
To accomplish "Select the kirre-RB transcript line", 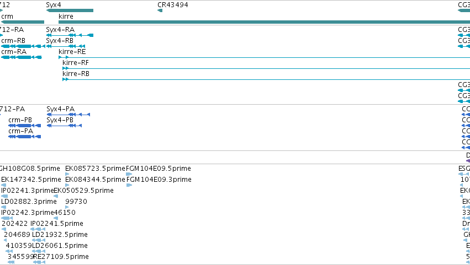I will [x=266, y=79].
